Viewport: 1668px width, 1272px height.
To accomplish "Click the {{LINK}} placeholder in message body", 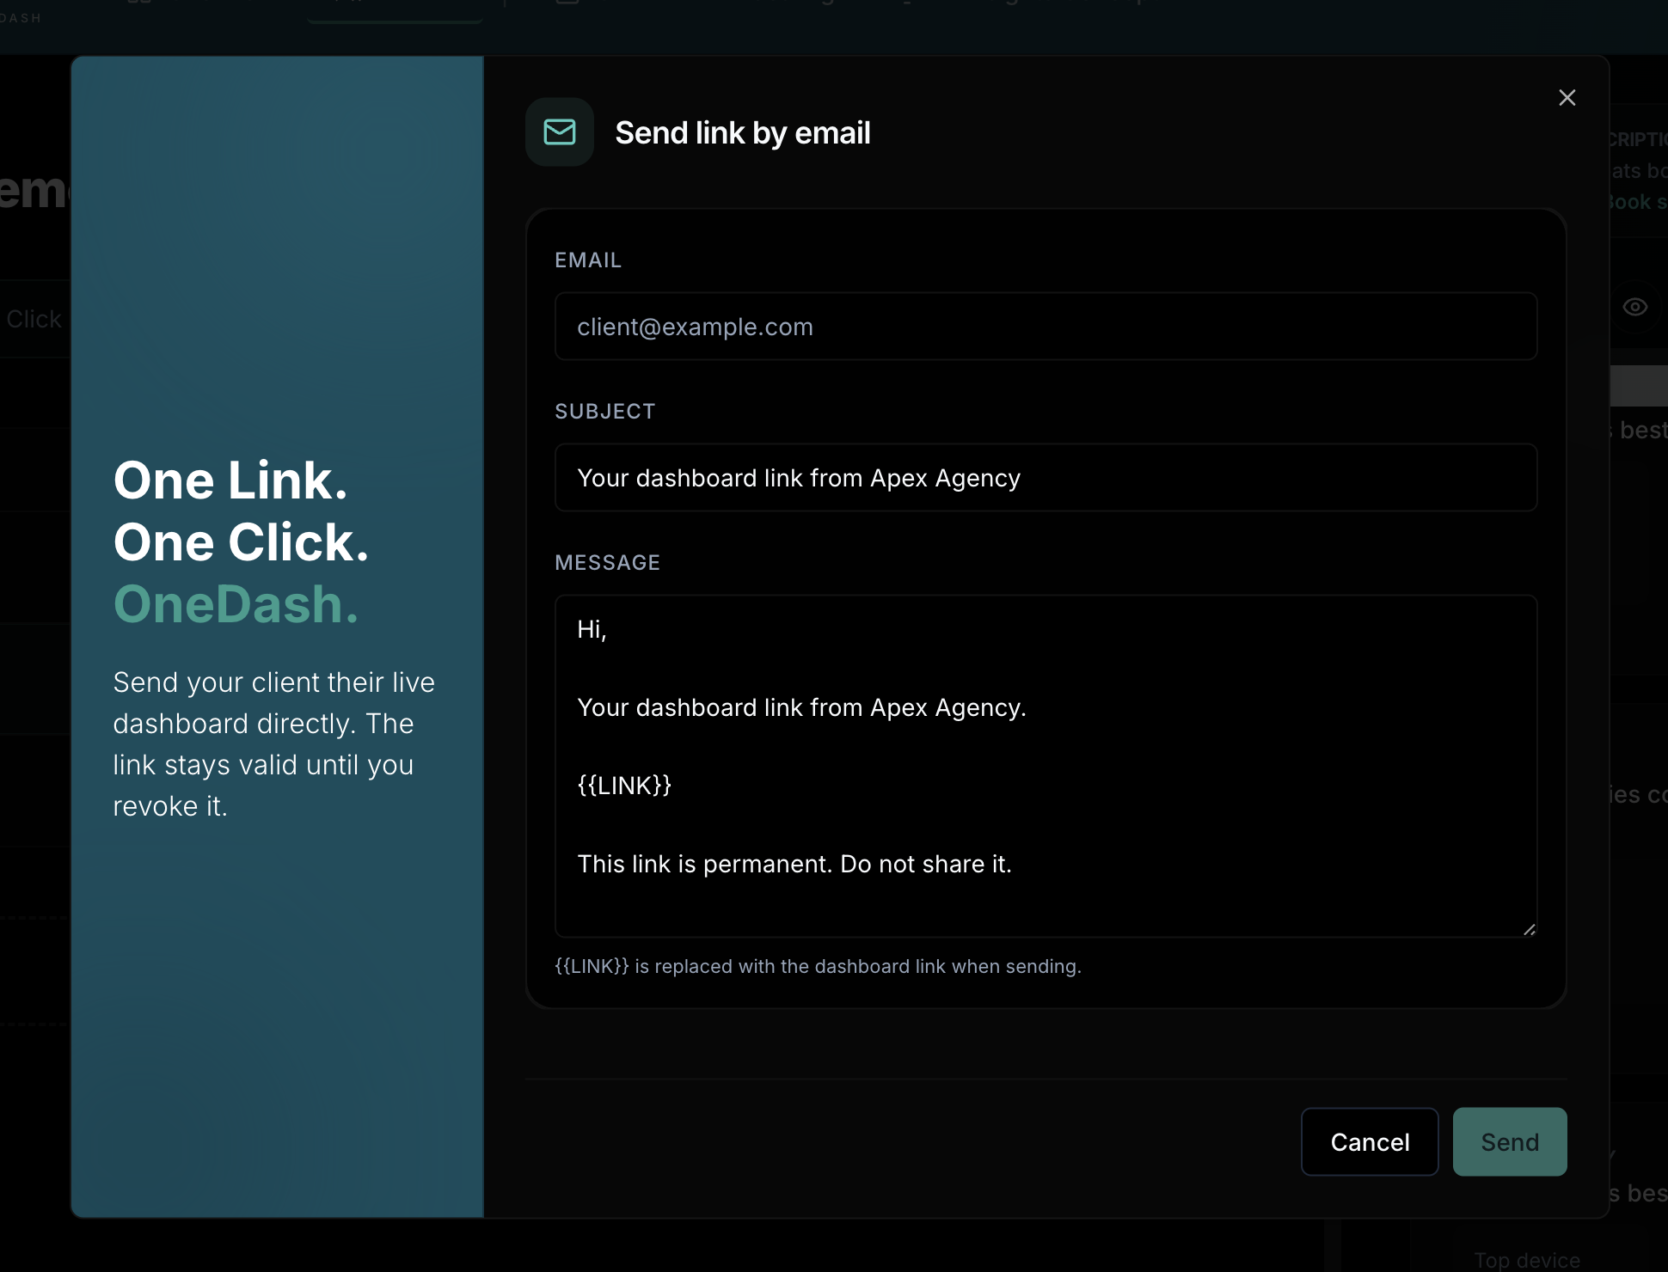I will [x=624, y=786].
